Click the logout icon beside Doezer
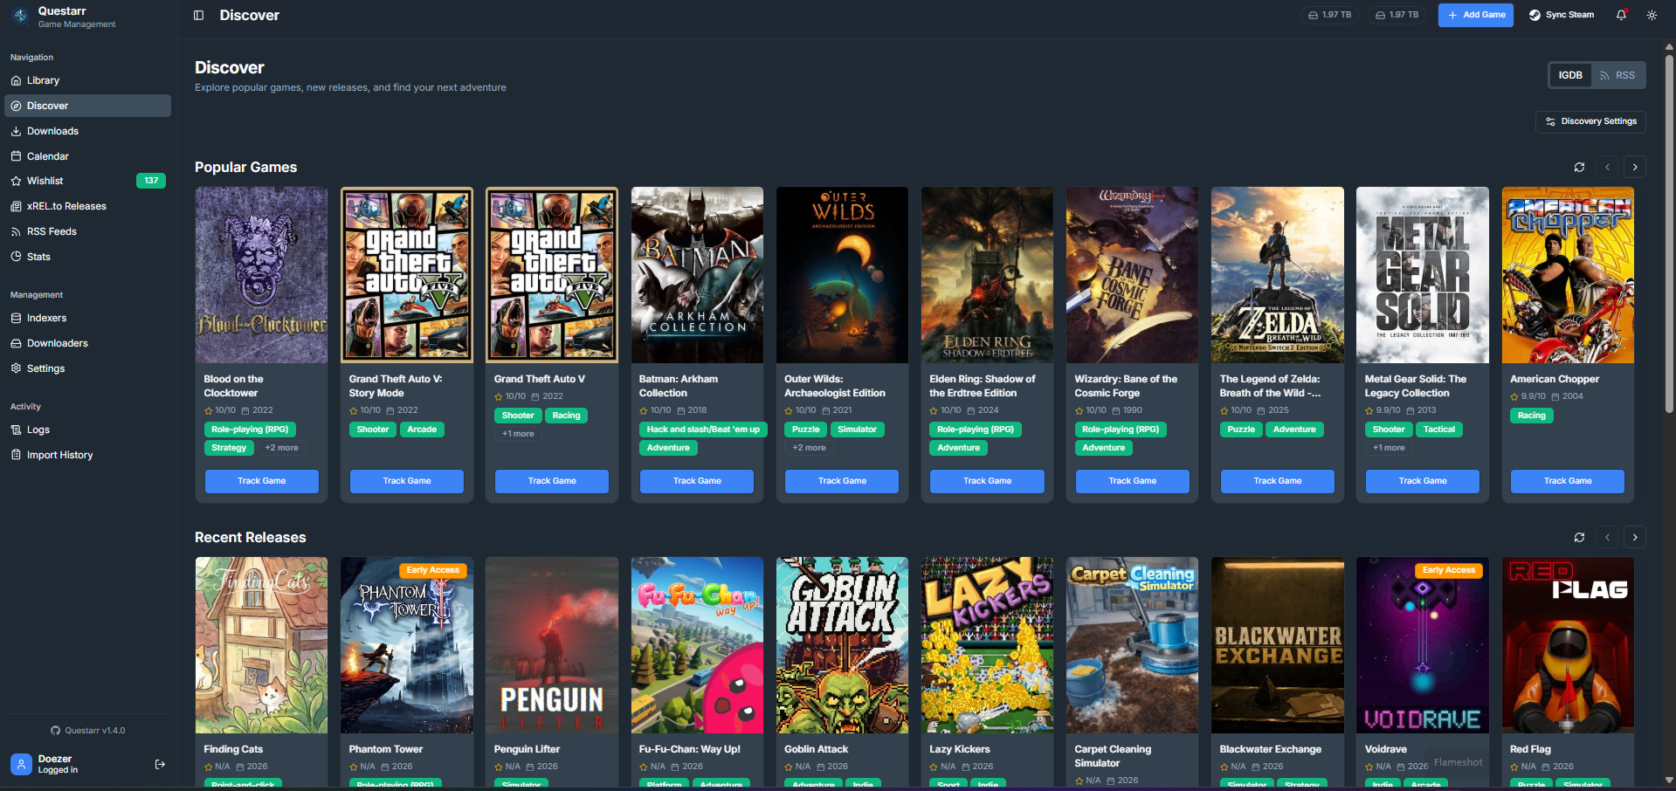 point(160,764)
